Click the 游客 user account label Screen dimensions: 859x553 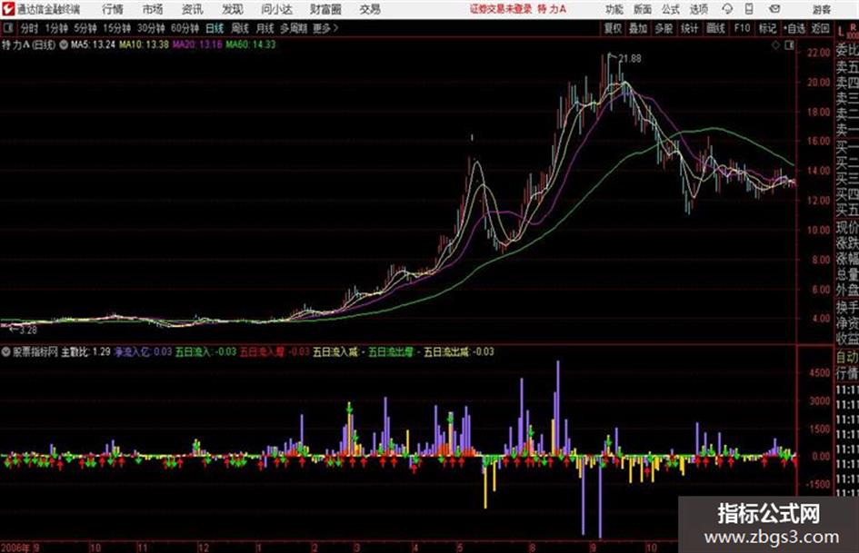[821, 9]
